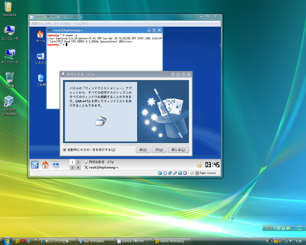Viewport: 306px width, 245px height.
Task: Switch to virtual desktop 3 in pager
Action: pos(72,167)
